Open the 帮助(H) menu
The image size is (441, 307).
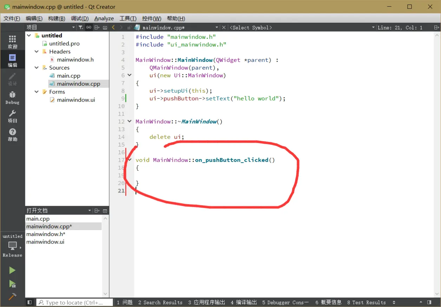pos(176,19)
